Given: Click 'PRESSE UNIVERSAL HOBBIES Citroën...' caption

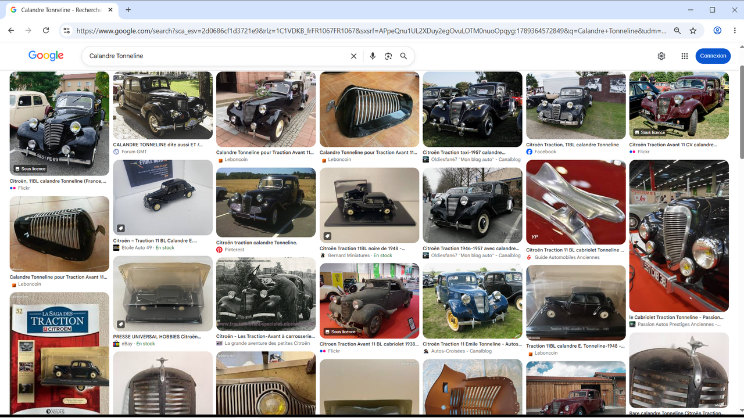Looking at the screenshot, I should pos(157,337).
